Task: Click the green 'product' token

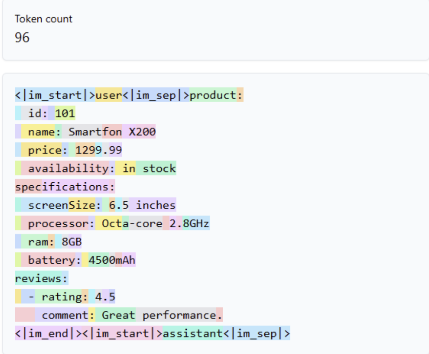Action: click(x=213, y=95)
